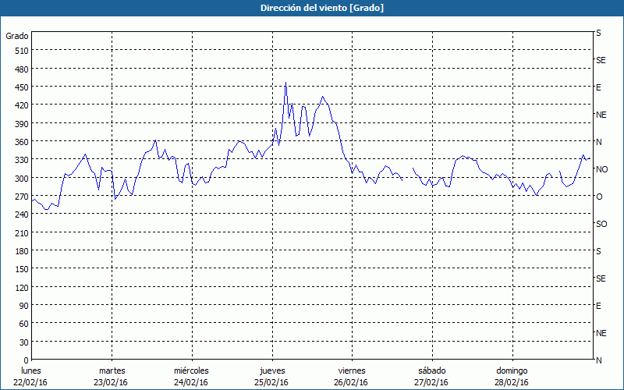
Task: Select the O compass label on right axis
Action: (x=599, y=197)
